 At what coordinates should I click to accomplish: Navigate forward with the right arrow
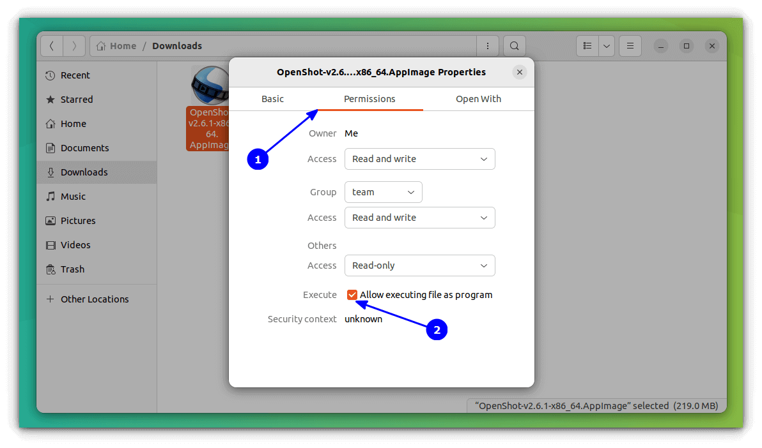(74, 45)
